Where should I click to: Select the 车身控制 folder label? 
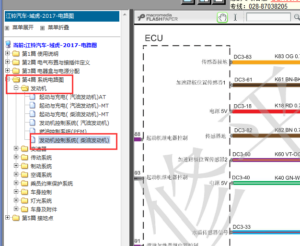[41, 192]
